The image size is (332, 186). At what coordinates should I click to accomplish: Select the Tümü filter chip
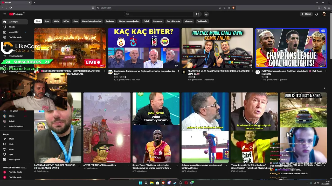[38, 21]
